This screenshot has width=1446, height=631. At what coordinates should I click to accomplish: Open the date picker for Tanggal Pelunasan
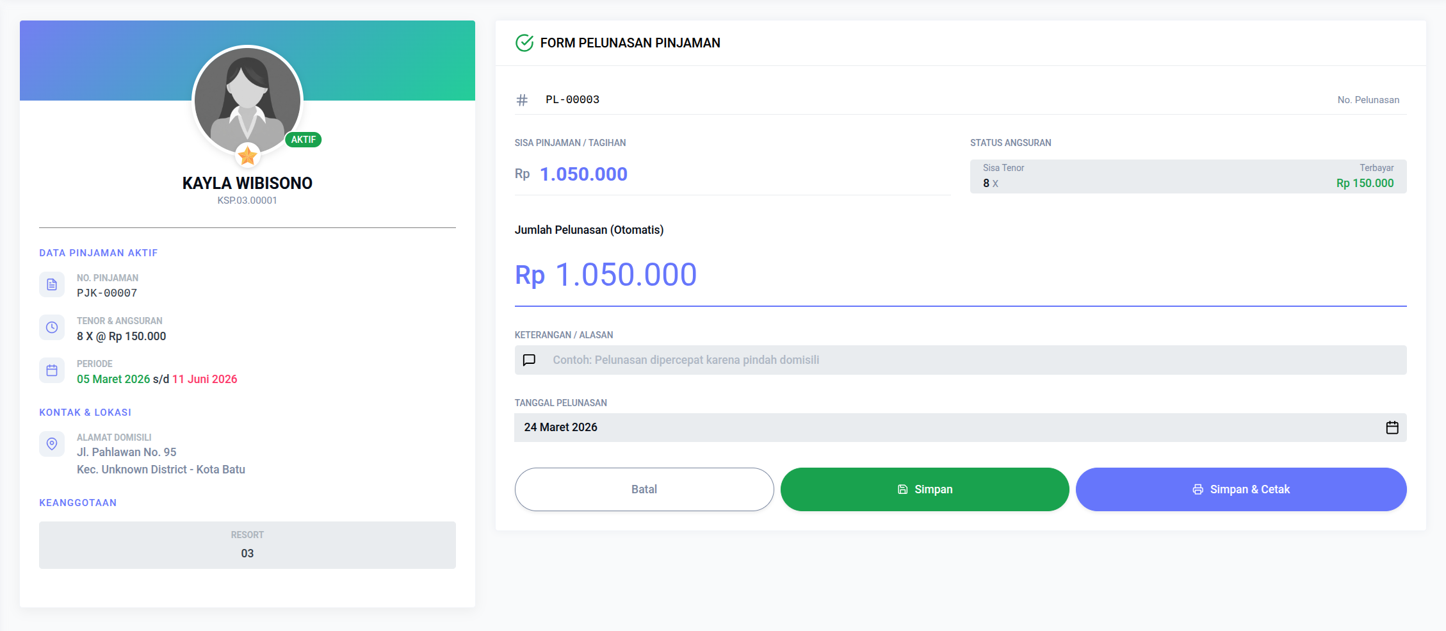pos(1392,427)
